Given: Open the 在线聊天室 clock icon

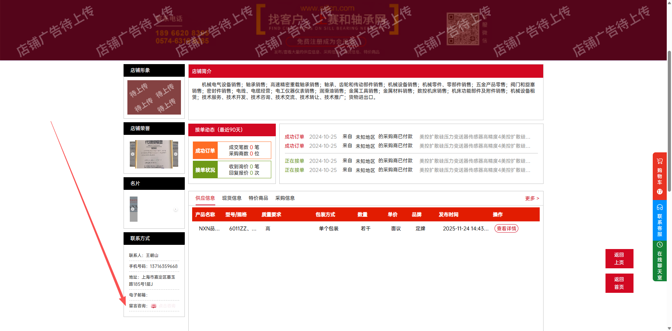Looking at the screenshot, I should [x=660, y=245].
